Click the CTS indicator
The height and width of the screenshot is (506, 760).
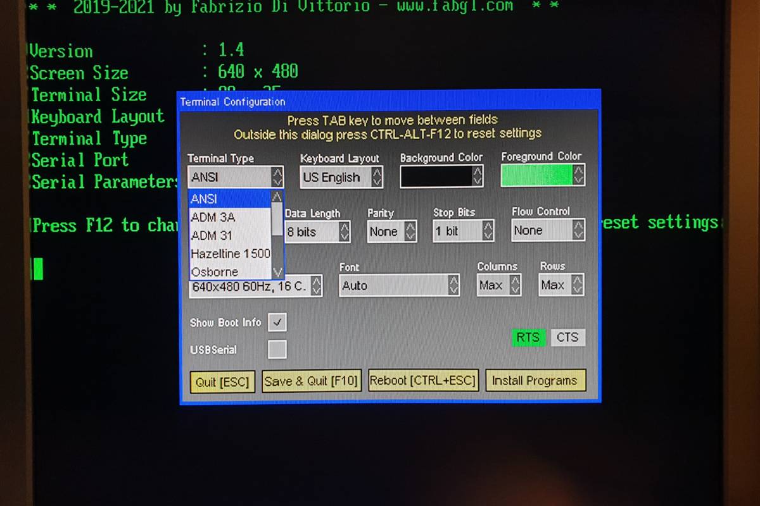click(x=567, y=337)
